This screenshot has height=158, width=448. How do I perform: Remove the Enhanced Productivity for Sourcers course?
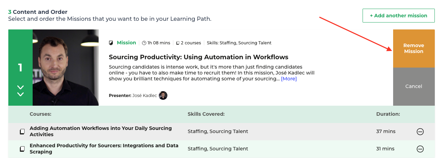pyautogui.click(x=420, y=149)
